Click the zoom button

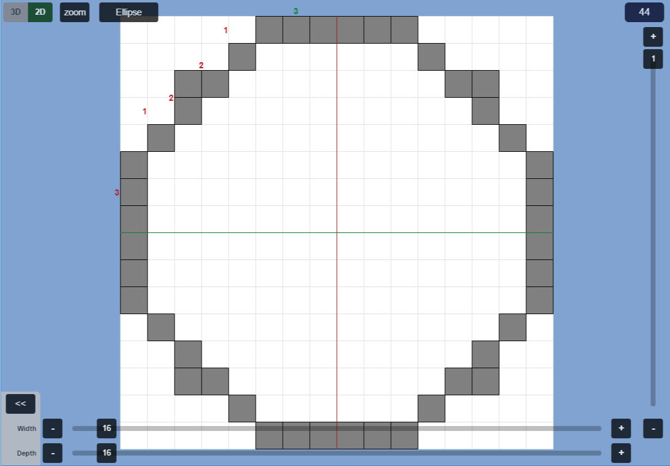tap(75, 12)
